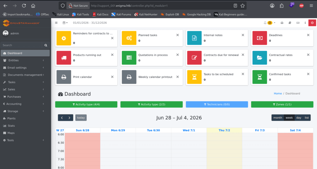Bookmark this page with the star icon
Viewport: 317px width, 169px height.
pyautogui.click(x=242, y=6)
